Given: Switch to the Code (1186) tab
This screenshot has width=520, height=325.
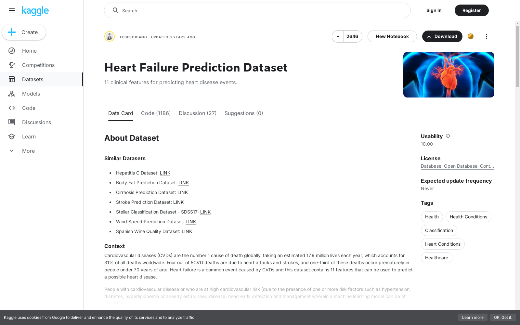Looking at the screenshot, I should coord(156,113).
